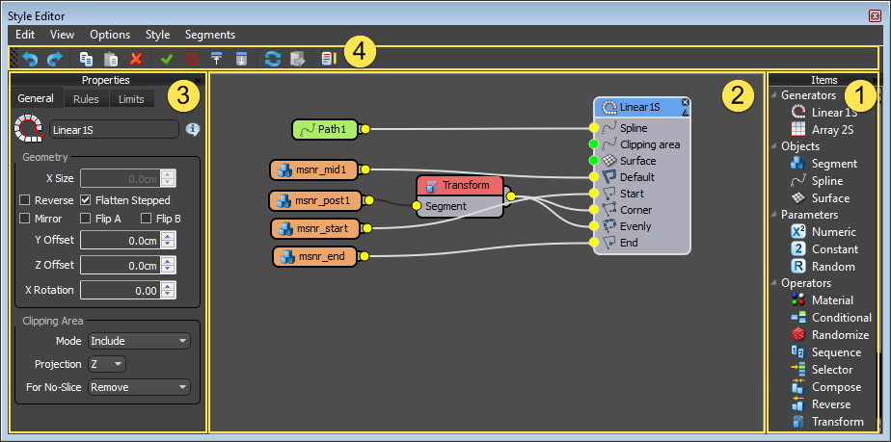The width and height of the screenshot is (891, 442).
Task: Open the Clipping Area Mode dropdown
Action: (x=139, y=341)
